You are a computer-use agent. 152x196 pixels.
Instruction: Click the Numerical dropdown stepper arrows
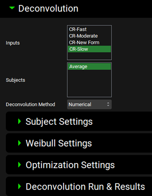click(108, 104)
